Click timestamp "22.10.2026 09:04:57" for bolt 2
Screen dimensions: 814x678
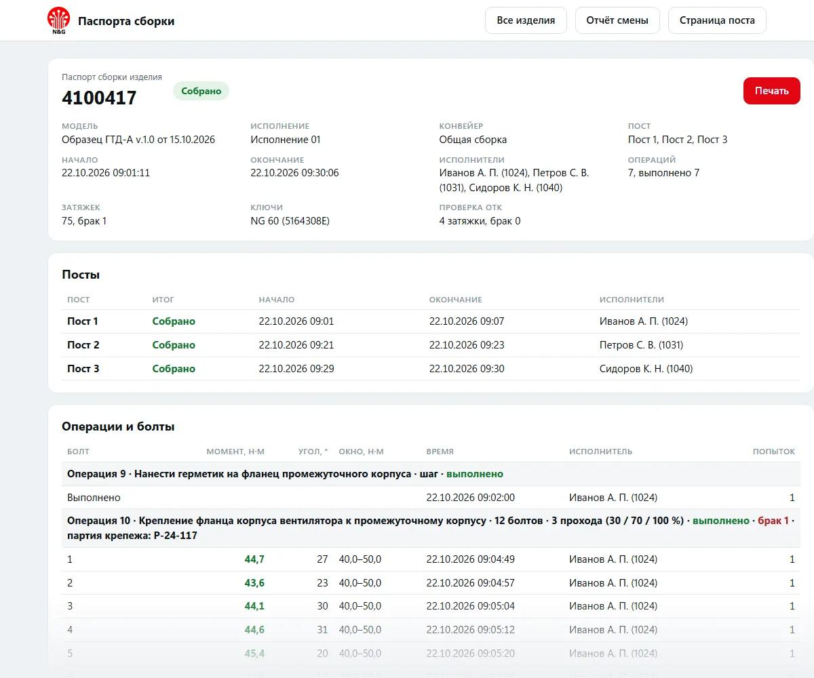tap(470, 583)
